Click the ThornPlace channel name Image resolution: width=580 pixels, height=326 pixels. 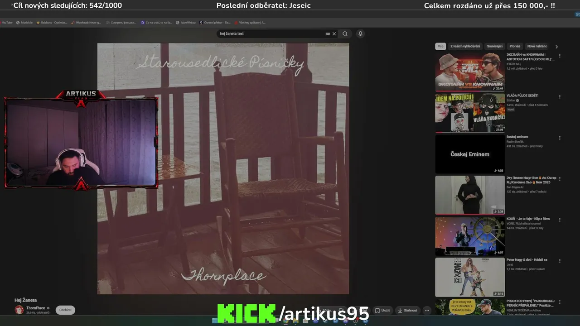36,308
